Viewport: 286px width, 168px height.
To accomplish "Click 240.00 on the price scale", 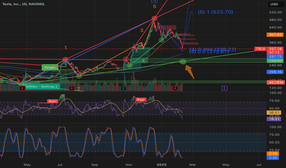I will coord(276,65).
